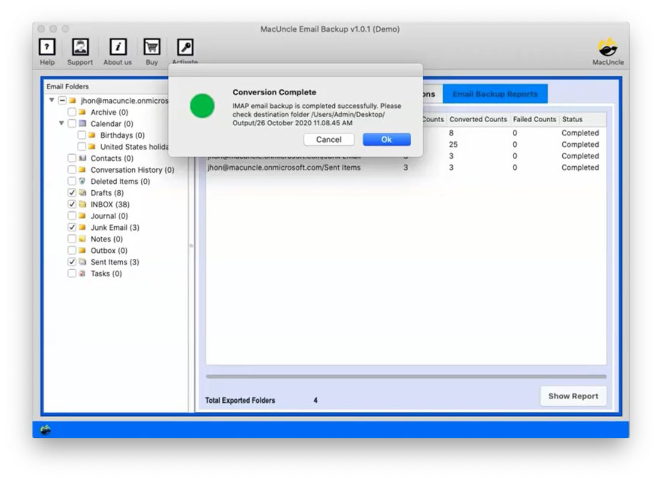This screenshot has height=481, width=659.
Task: Click the Failed Counts column header
Action: [535, 120]
